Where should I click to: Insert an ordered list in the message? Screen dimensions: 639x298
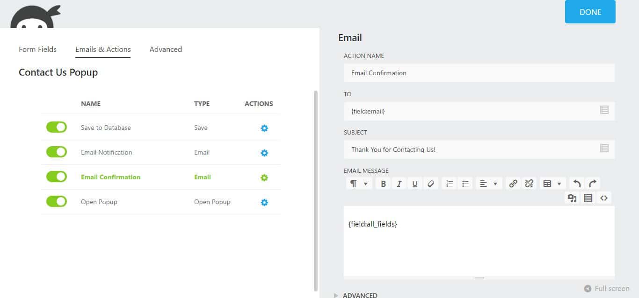pyautogui.click(x=449, y=183)
